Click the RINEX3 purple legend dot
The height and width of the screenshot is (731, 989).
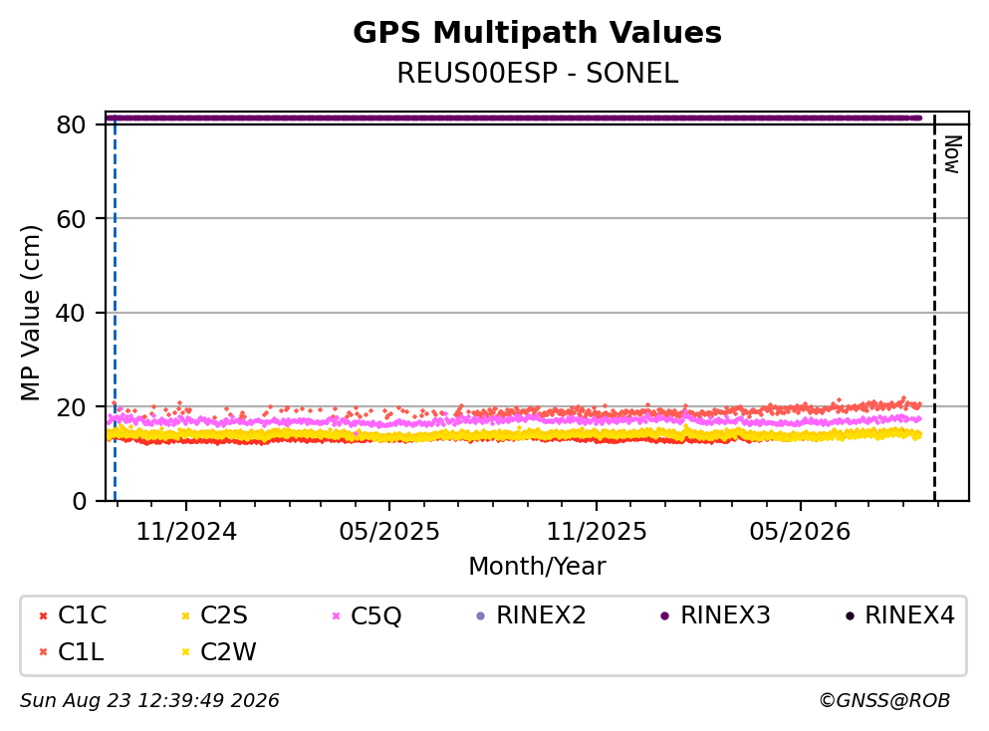664,616
